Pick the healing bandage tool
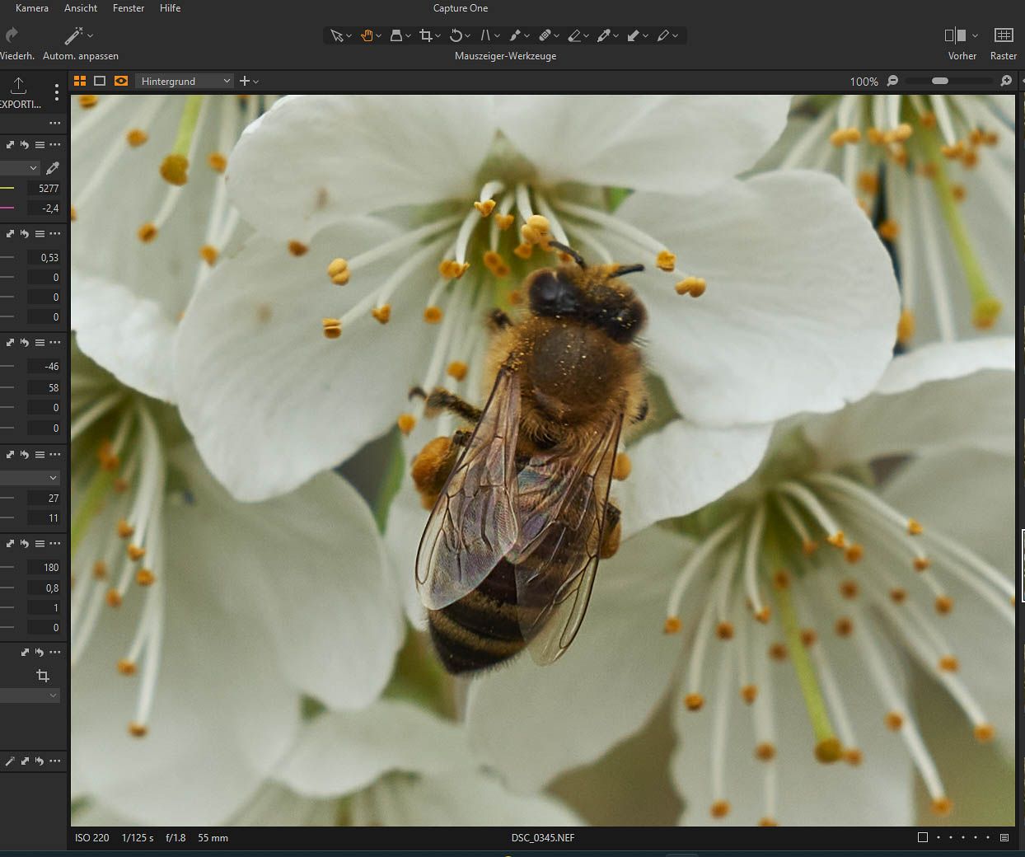Screen dimensions: 1025x857 (545, 35)
